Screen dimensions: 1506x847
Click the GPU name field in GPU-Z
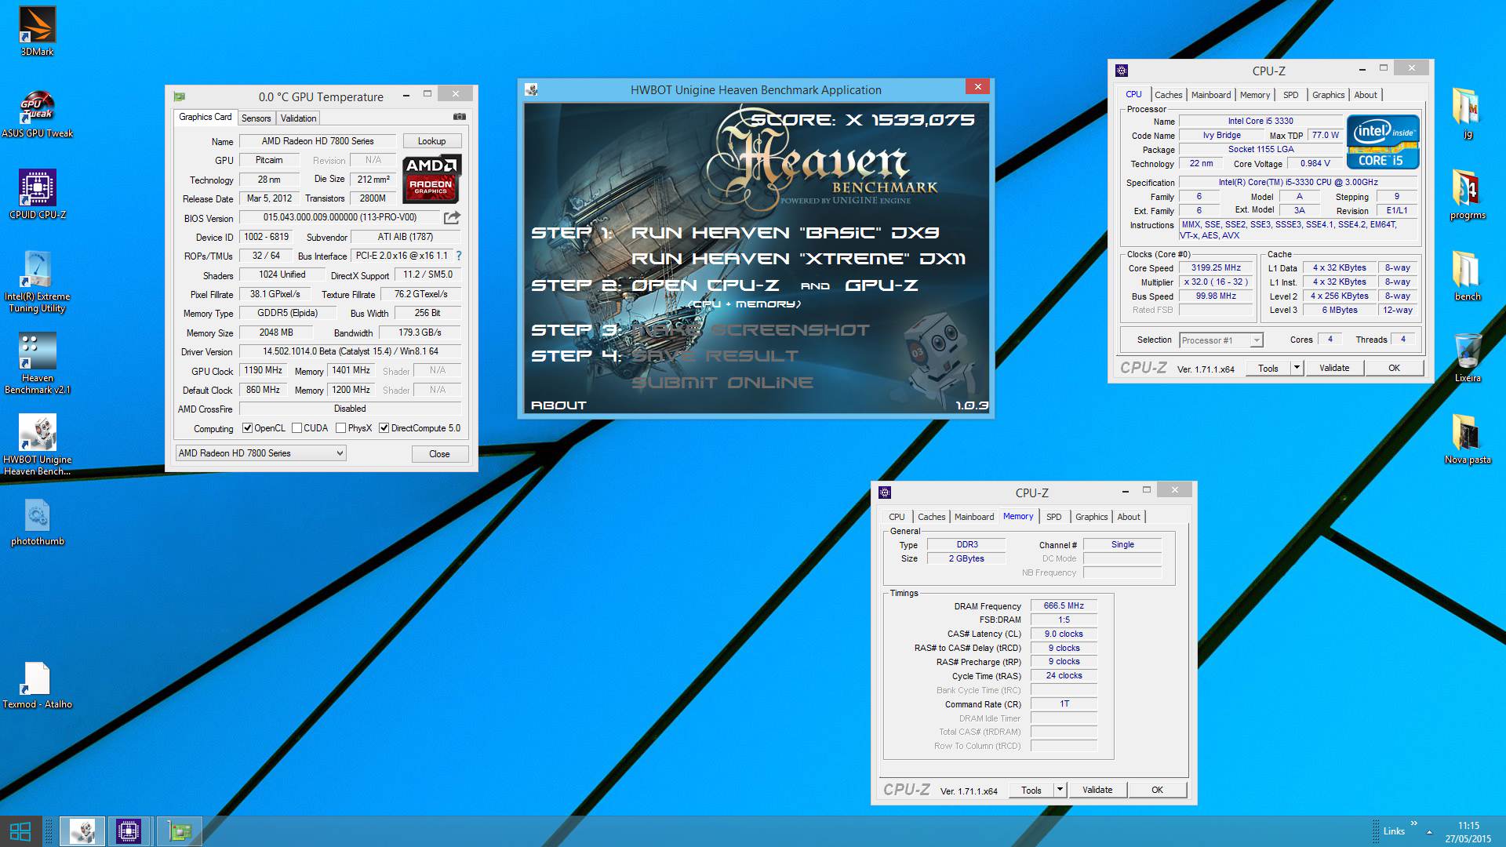pos(269,160)
